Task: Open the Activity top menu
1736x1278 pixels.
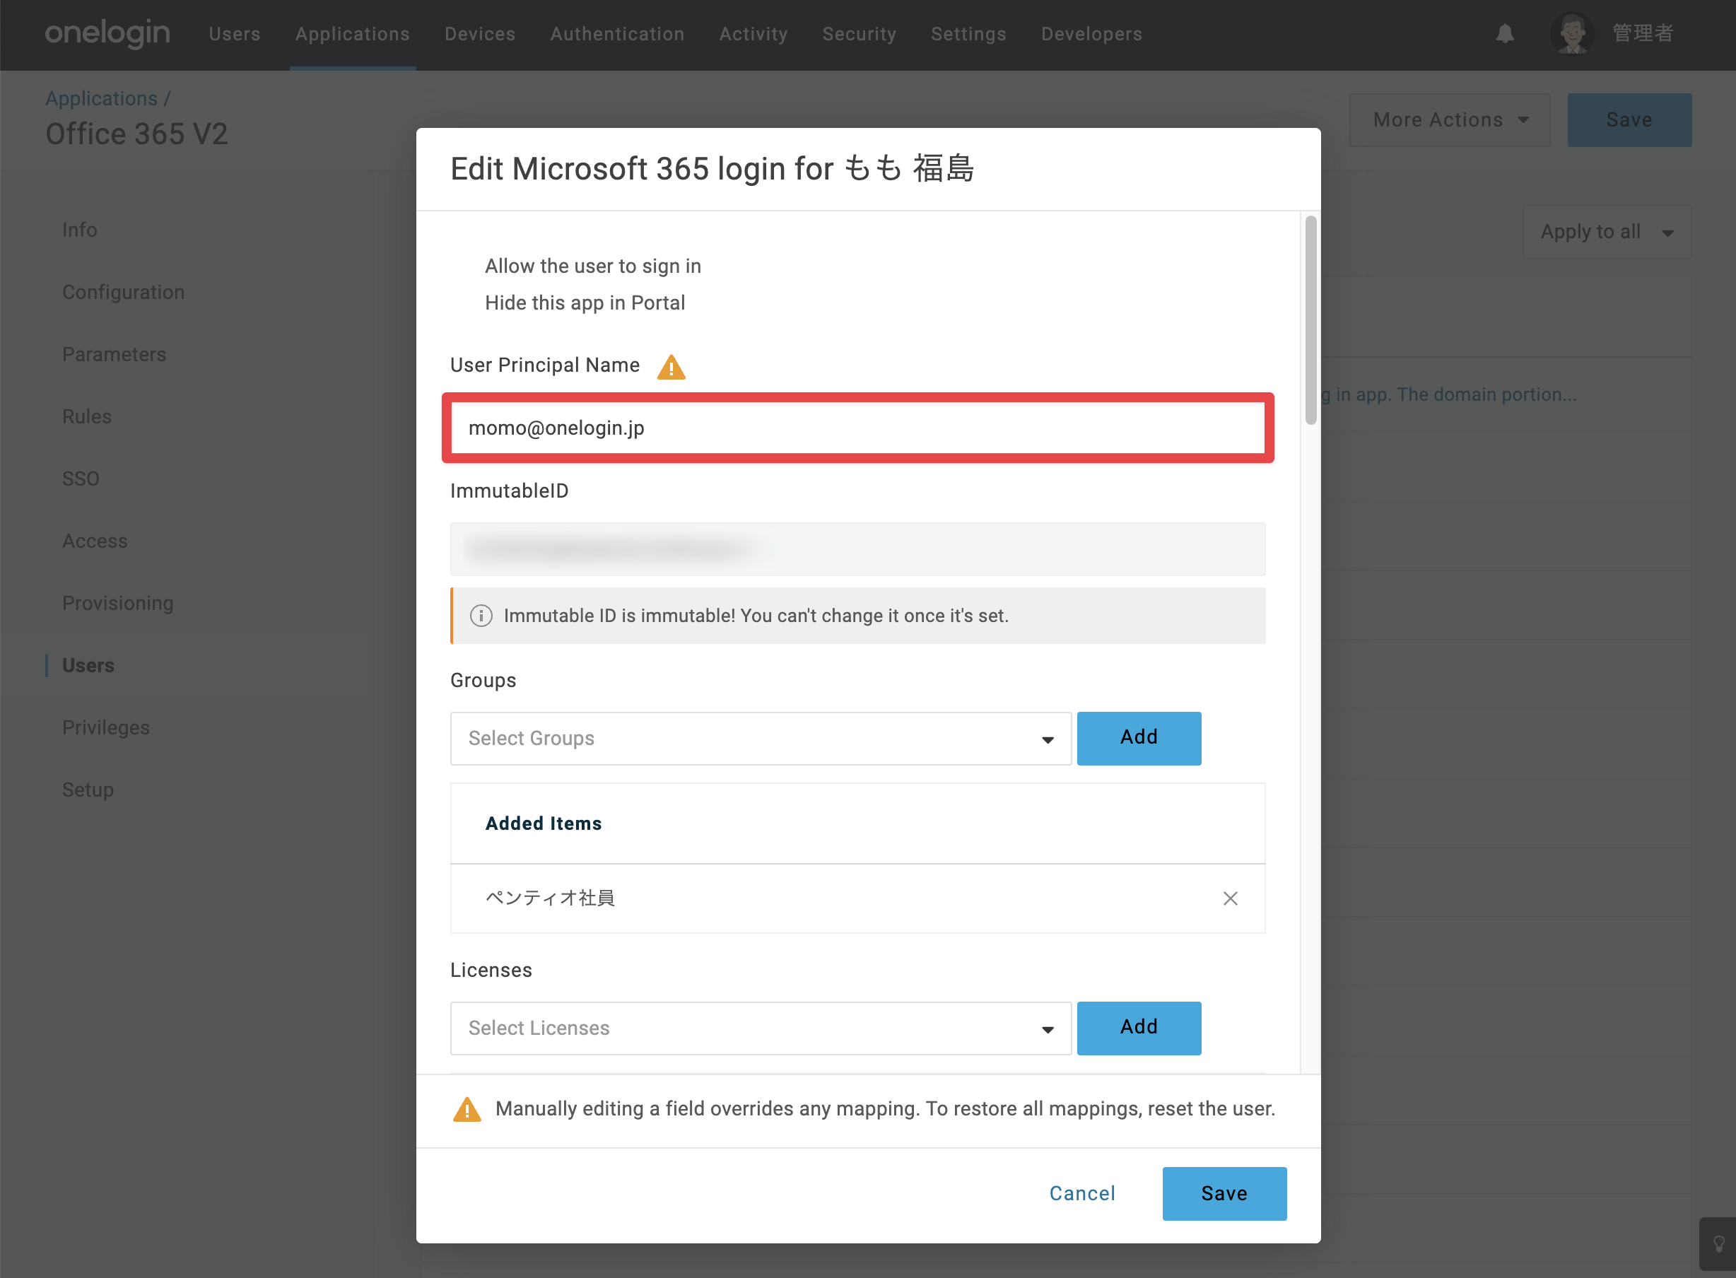Action: 753,34
